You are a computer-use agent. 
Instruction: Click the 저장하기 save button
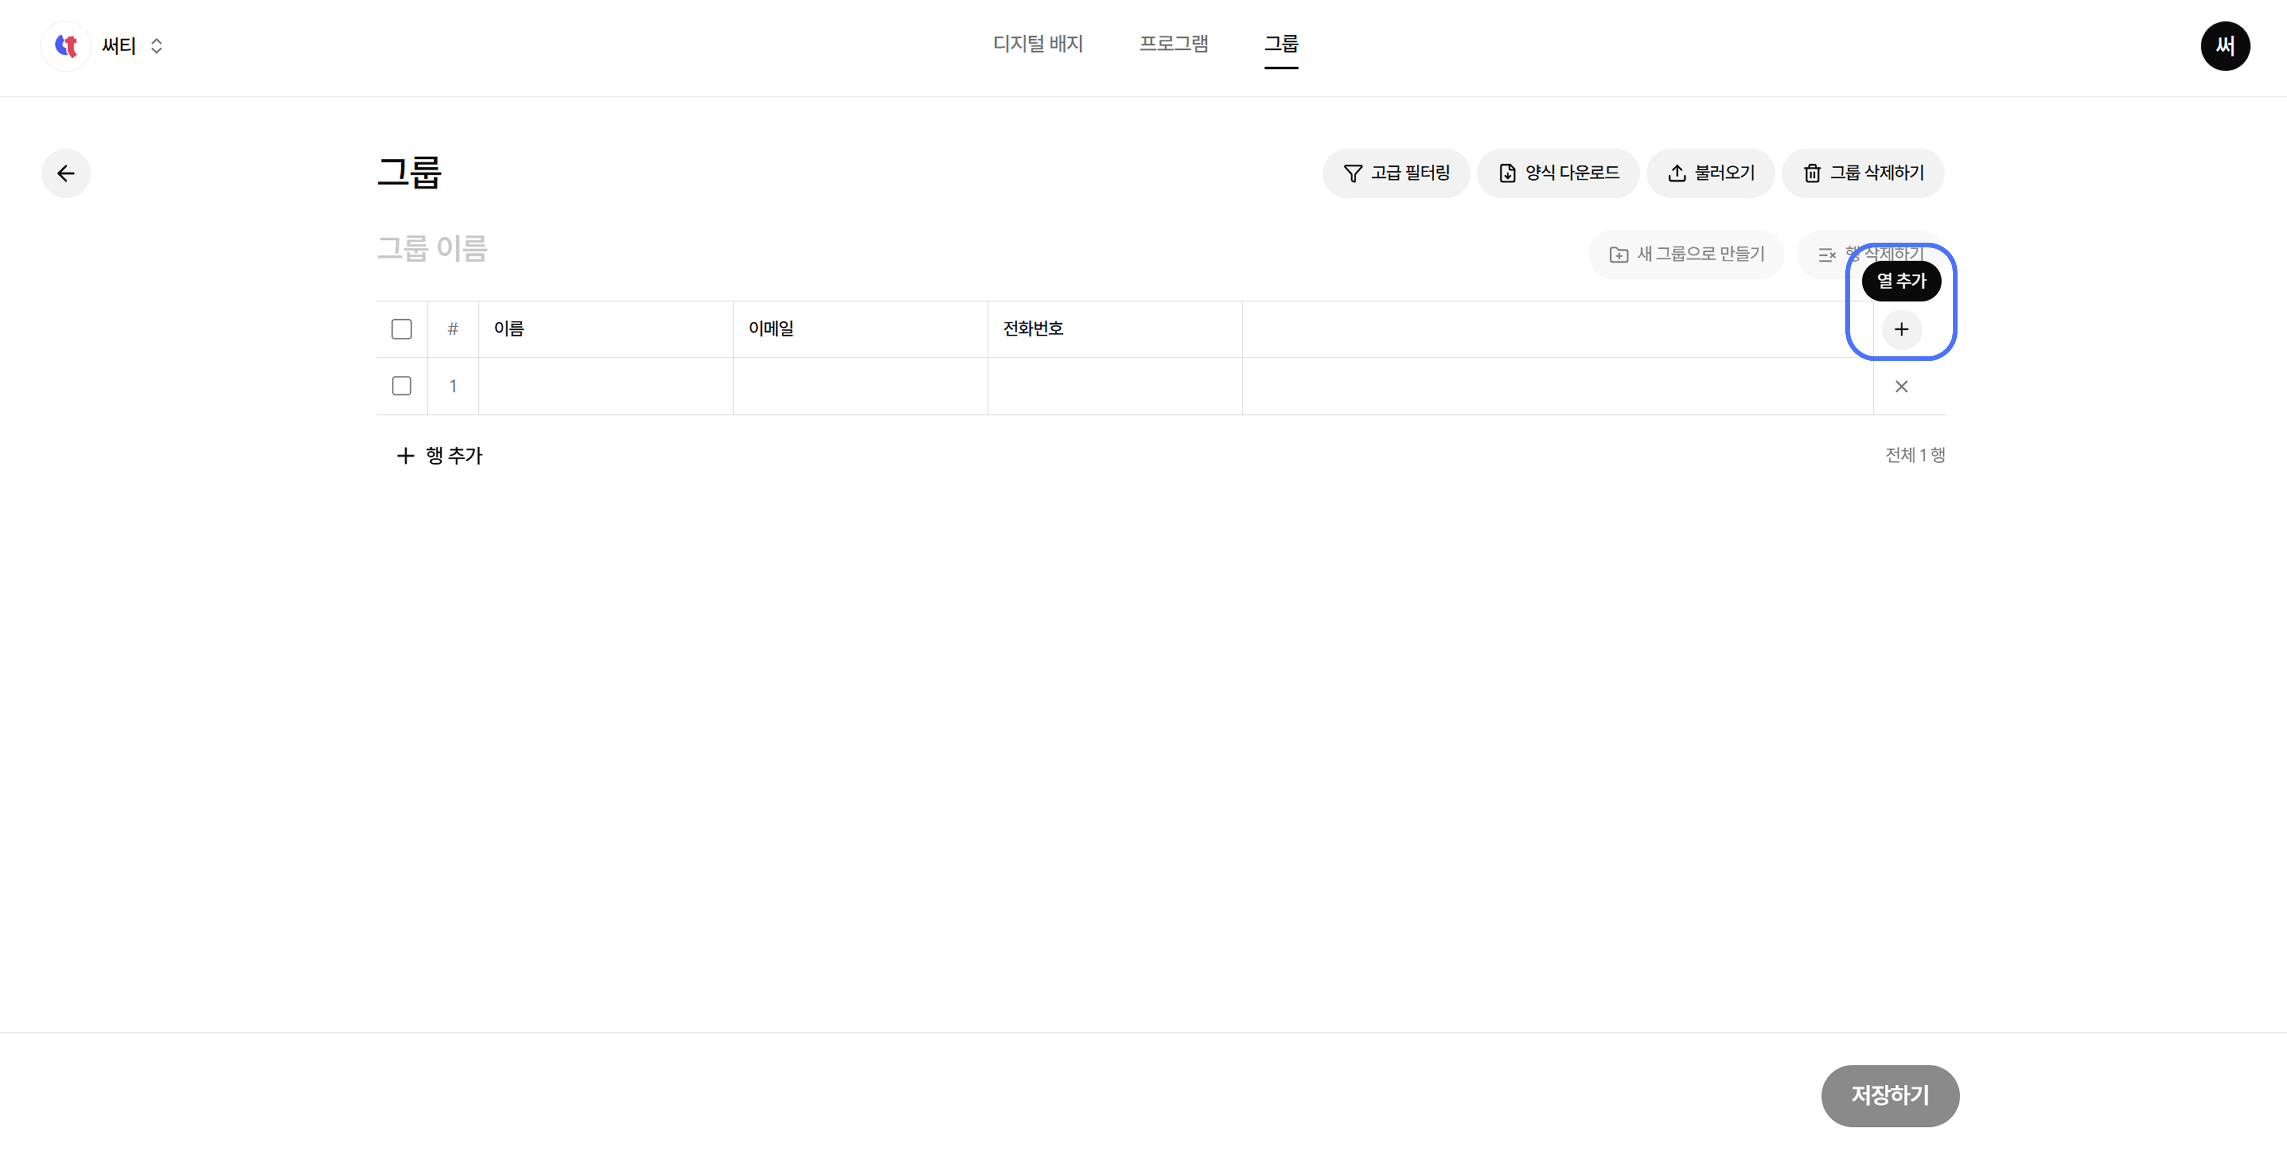[x=1890, y=1096]
